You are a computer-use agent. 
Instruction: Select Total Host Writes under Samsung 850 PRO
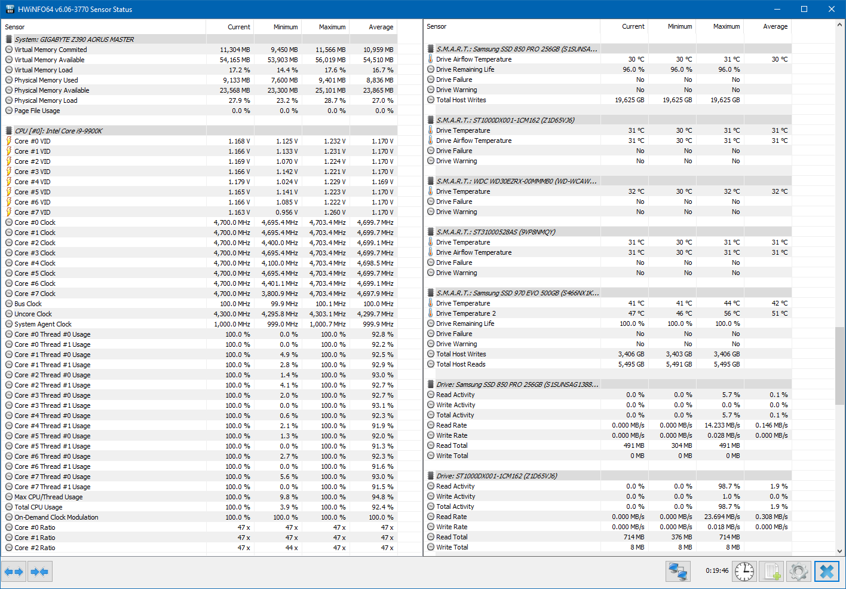[x=608, y=100]
